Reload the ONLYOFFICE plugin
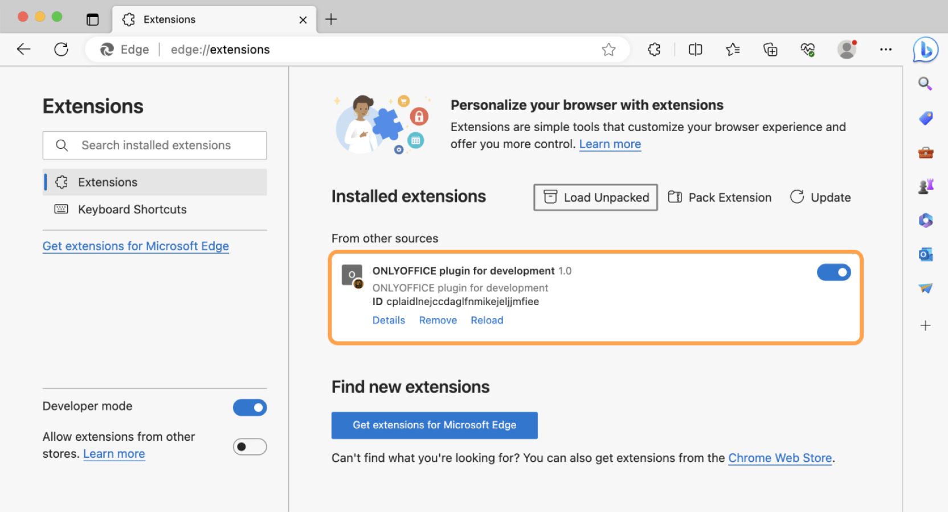This screenshot has width=948, height=512. coord(487,320)
